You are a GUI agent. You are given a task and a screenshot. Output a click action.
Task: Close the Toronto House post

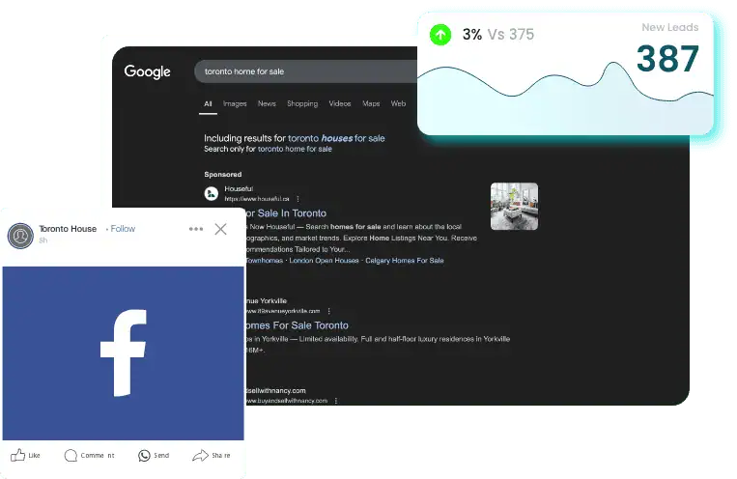click(x=220, y=229)
